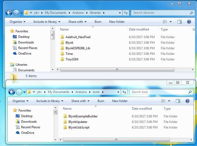Screen dimensions: 197x146
Task: Click Burn in tools window toolbar
Action: (101, 101)
